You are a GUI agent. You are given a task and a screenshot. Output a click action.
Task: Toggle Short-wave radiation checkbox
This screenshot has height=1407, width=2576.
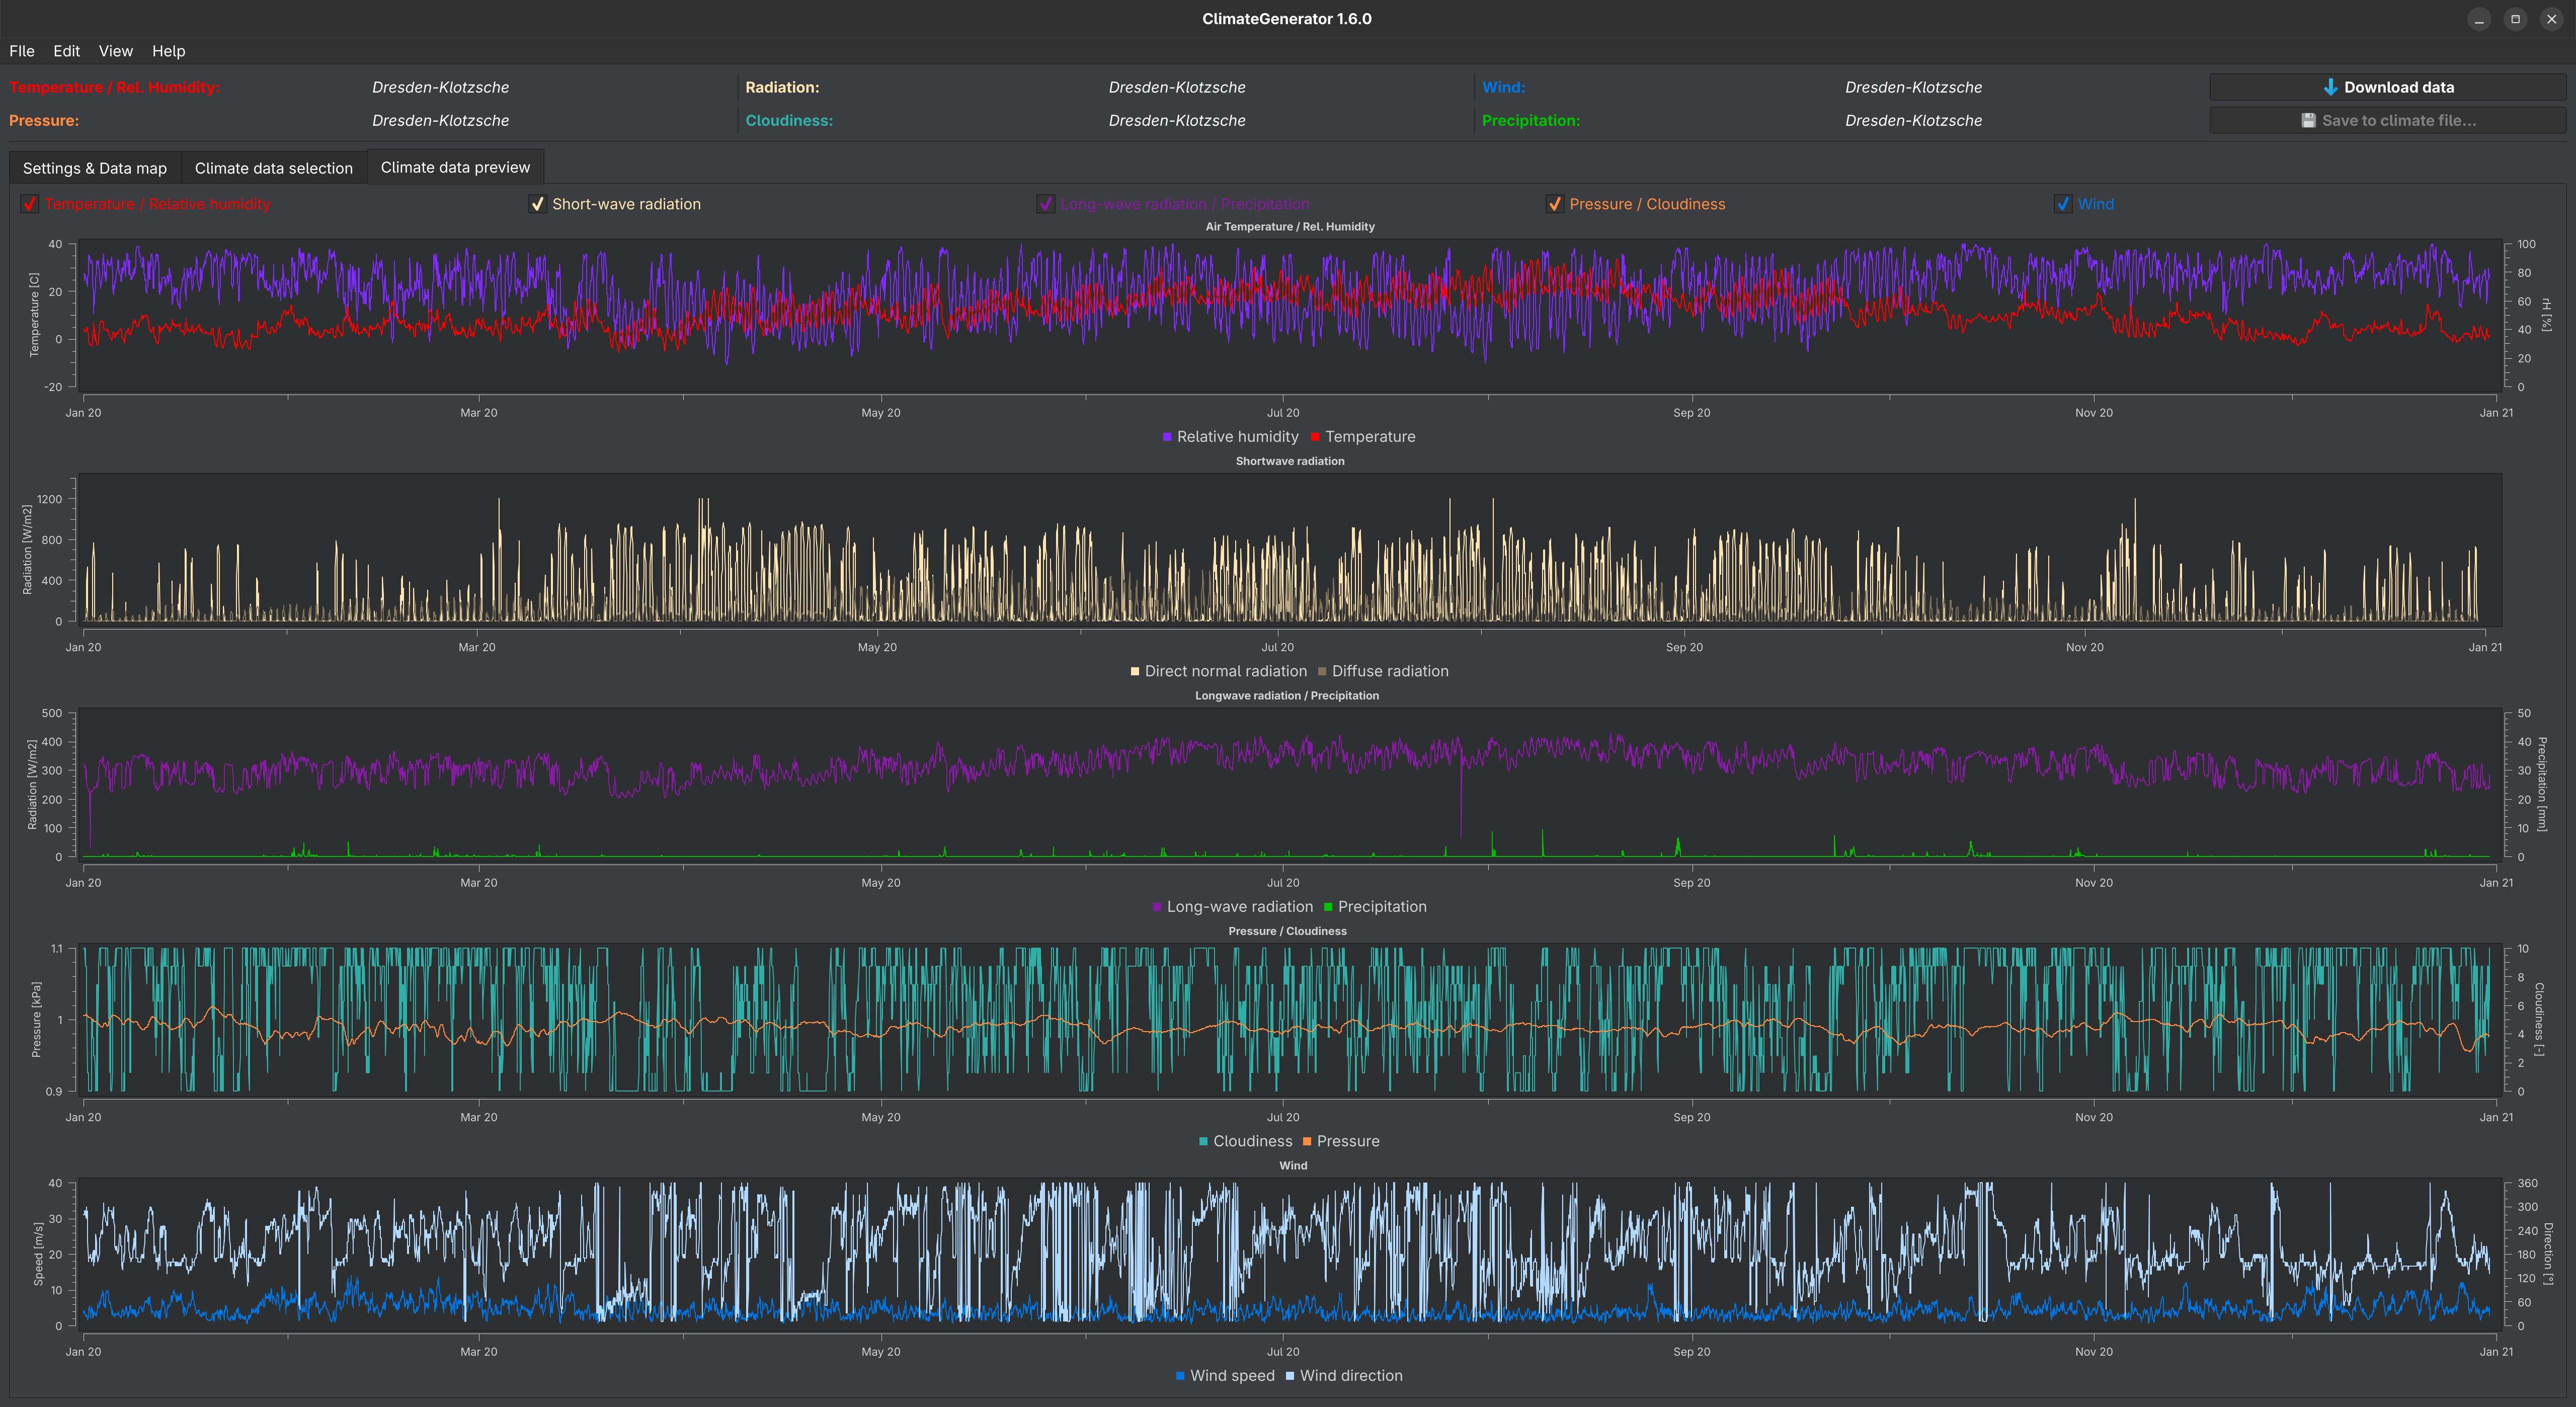(x=537, y=204)
